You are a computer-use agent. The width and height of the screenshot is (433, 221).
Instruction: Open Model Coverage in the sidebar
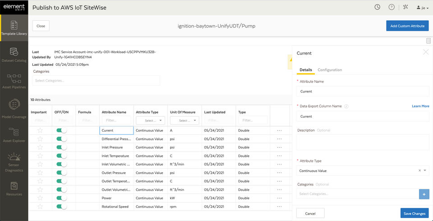coord(14,108)
